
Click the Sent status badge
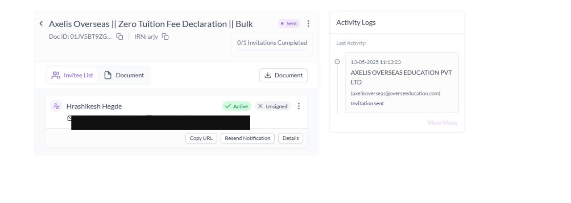[x=289, y=24]
